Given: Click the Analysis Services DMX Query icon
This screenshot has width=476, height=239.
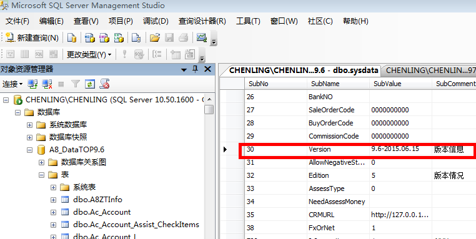Looking at the screenshot, I should (104, 37).
